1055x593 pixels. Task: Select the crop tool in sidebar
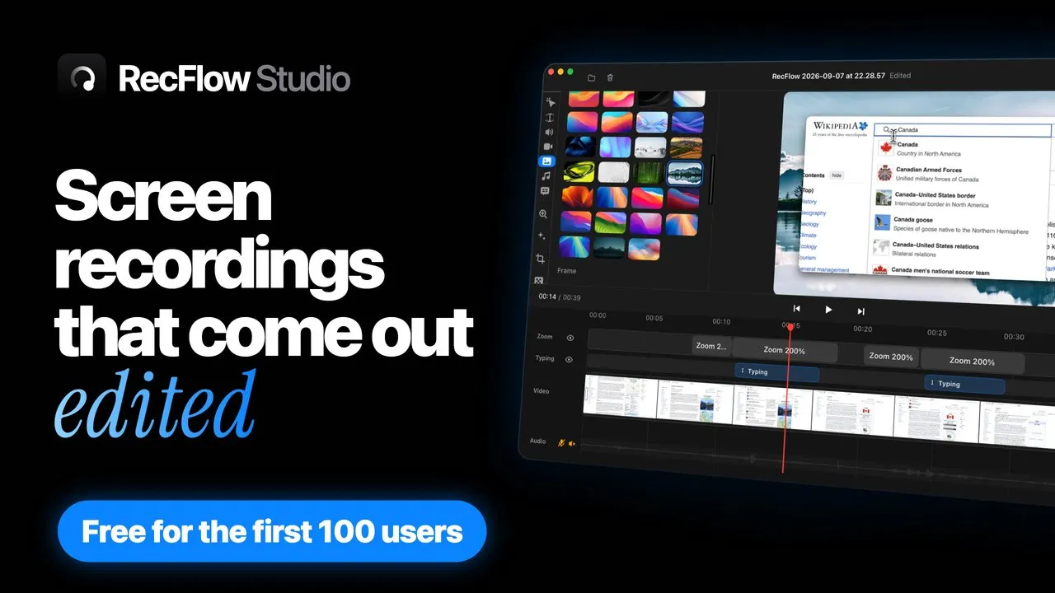click(541, 259)
